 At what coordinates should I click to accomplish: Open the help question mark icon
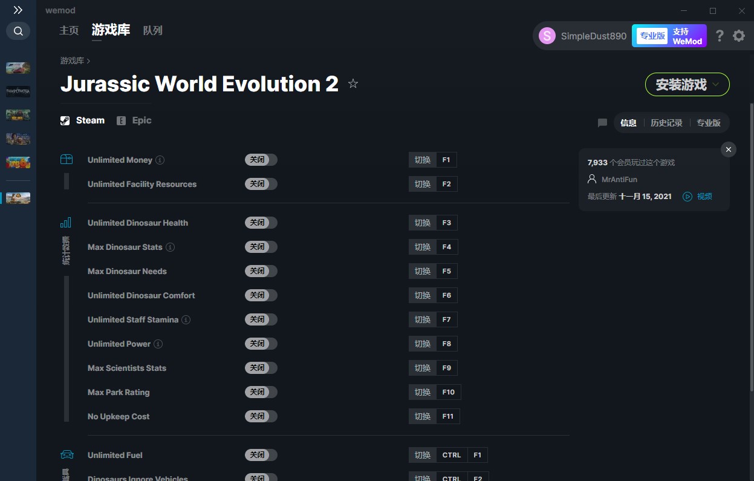coord(719,36)
